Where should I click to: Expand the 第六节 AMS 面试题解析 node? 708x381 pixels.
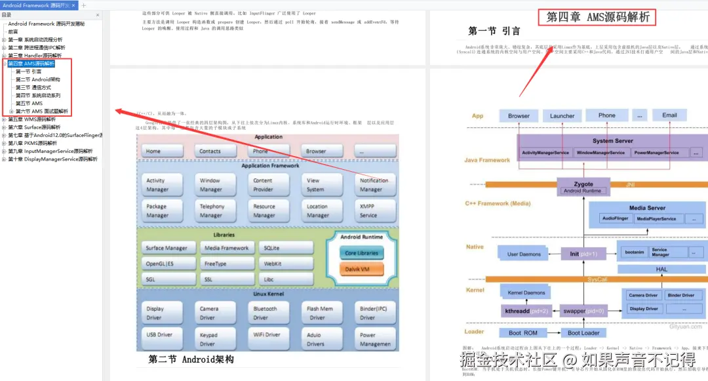(11, 111)
